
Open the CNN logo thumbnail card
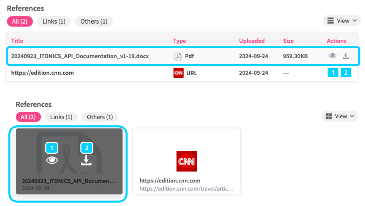point(187,161)
